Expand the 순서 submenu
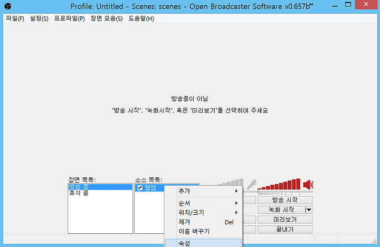Viewport: 380px width, 247px height. 203,203
